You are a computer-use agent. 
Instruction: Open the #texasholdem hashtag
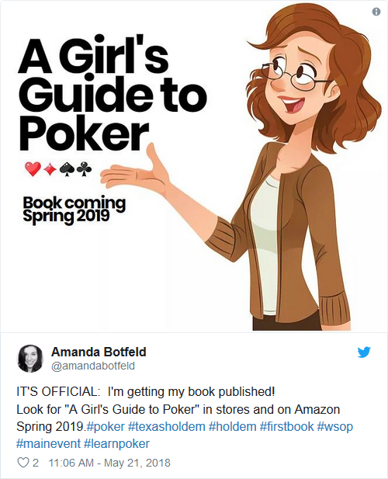point(167,426)
